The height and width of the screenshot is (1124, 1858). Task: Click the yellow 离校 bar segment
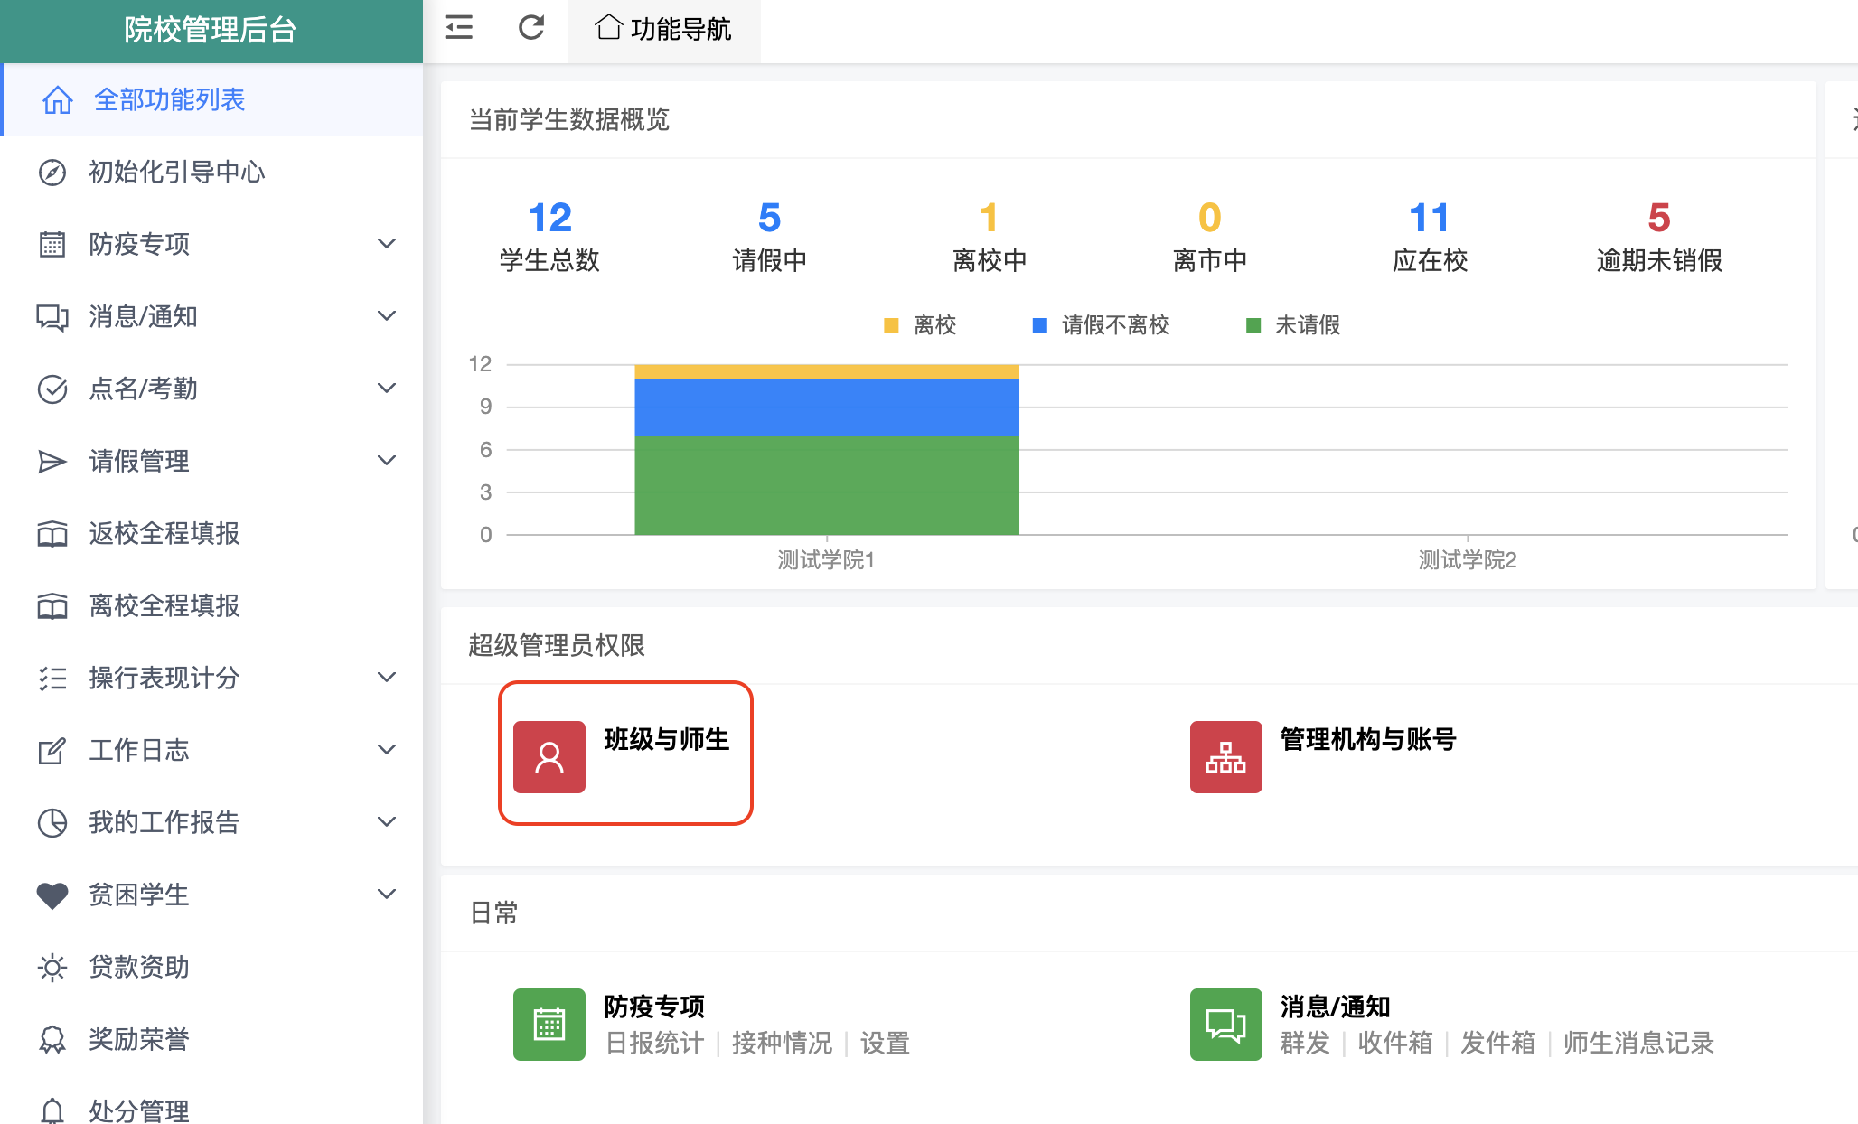[827, 372]
